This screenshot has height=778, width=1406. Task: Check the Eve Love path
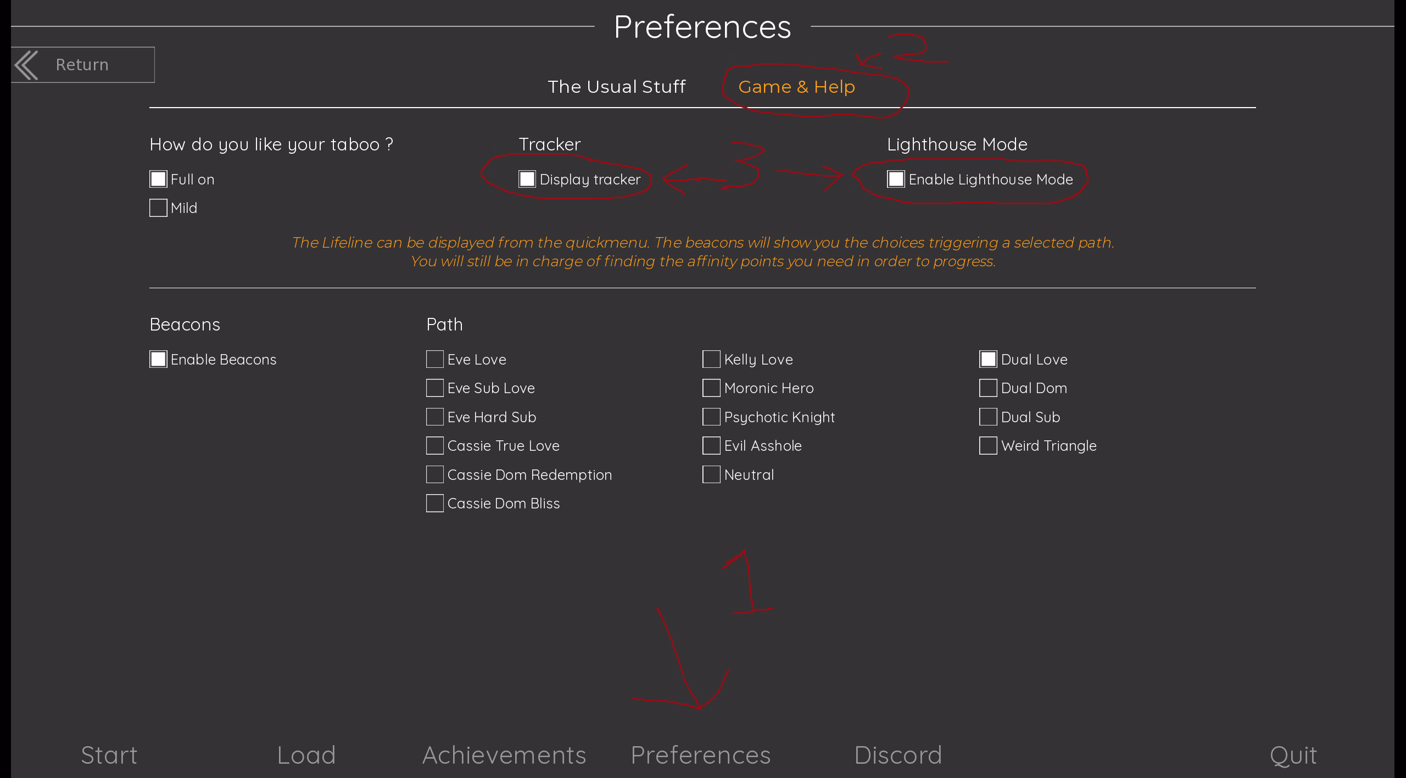tap(435, 359)
